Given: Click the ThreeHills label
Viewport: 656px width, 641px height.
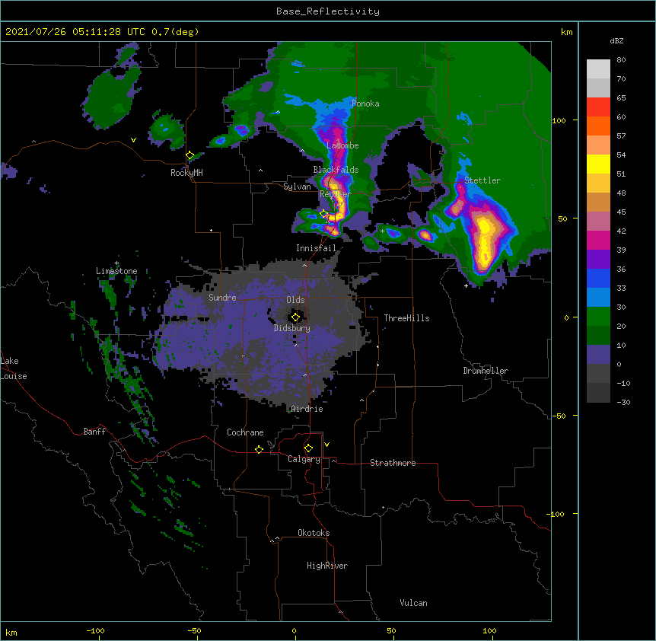Looking at the screenshot, I should click(x=406, y=318).
